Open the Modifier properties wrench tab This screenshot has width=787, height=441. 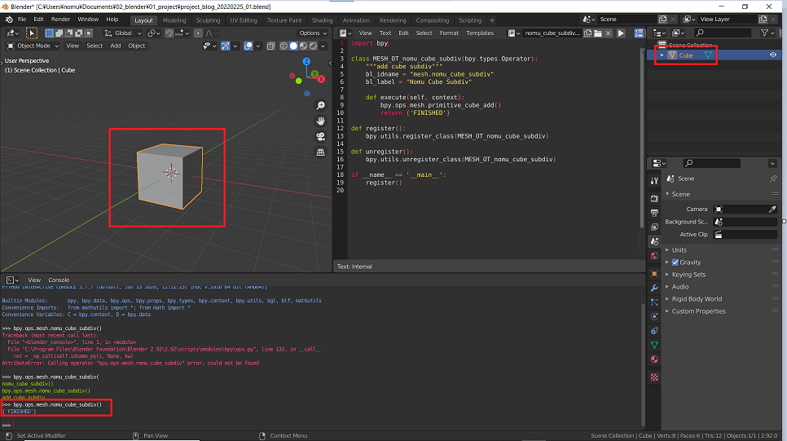click(654, 288)
